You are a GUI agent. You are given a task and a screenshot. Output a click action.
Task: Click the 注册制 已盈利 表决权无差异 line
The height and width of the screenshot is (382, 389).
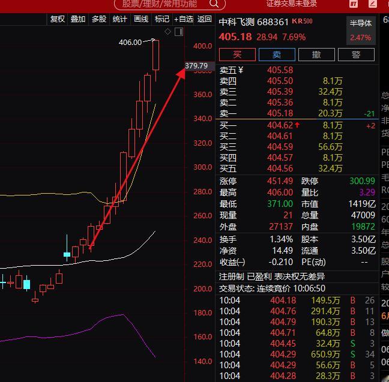[272, 276]
